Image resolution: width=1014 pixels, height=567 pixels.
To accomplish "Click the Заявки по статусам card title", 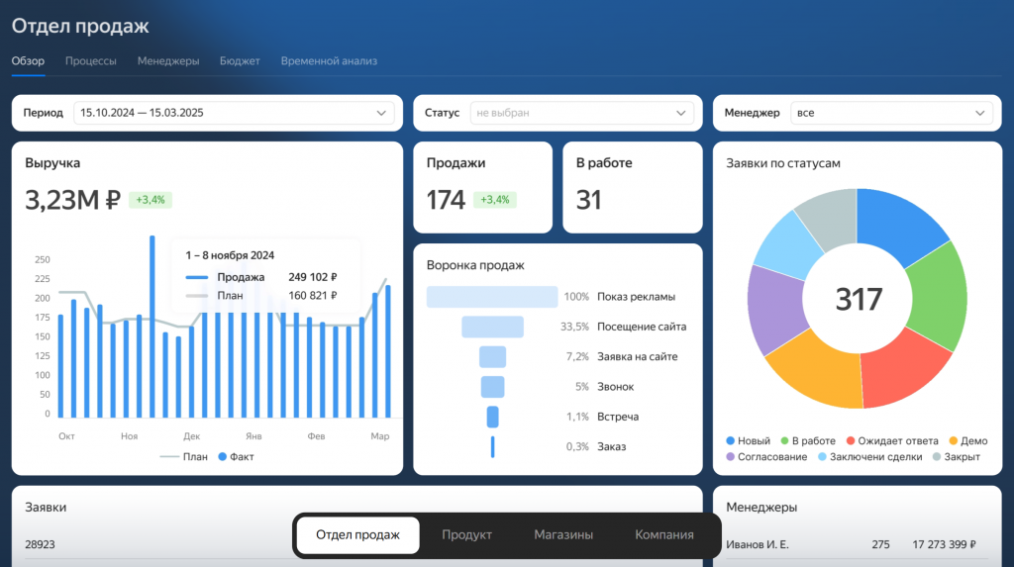I will coord(783,163).
